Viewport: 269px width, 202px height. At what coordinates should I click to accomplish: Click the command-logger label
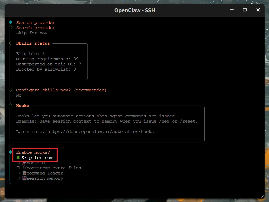(x=45, y=173)
